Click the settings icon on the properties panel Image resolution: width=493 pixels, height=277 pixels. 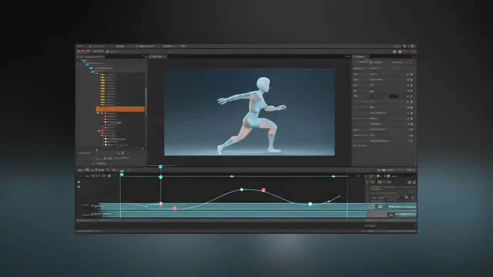[412, 56]
